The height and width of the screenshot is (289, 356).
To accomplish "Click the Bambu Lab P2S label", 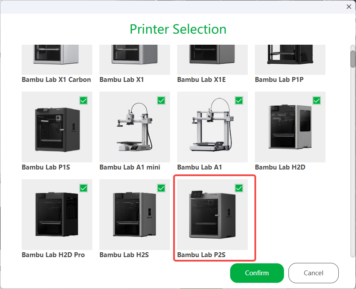I will 201,255.
